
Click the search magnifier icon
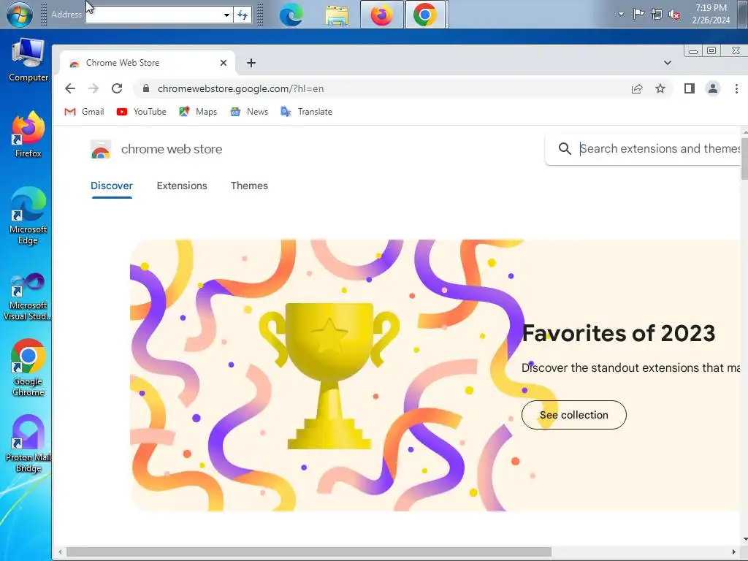coord(565,149)
